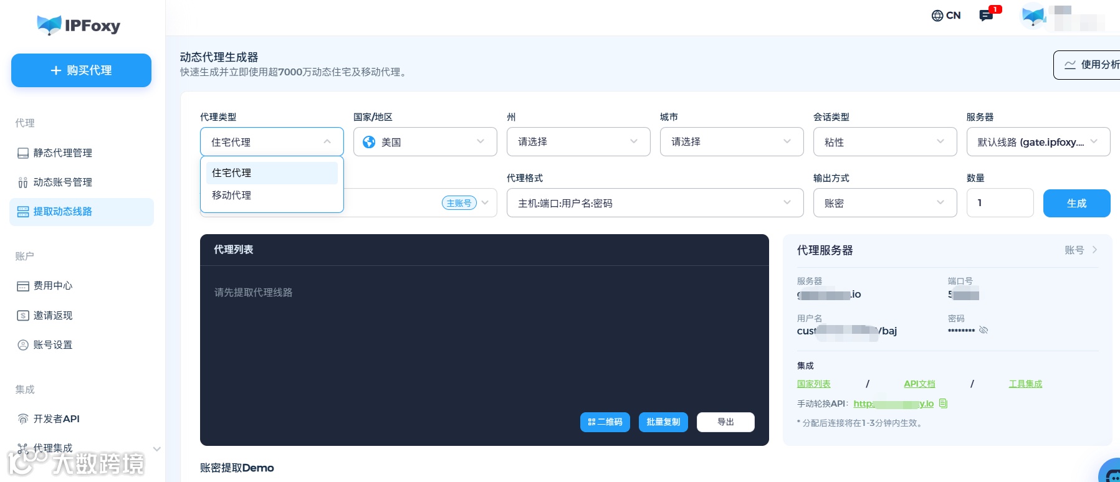Viewport: 1120px width, 482px height.
Task: Open the 会话类型 dropdown showing 粘性
Action: (x=885, y=142)
